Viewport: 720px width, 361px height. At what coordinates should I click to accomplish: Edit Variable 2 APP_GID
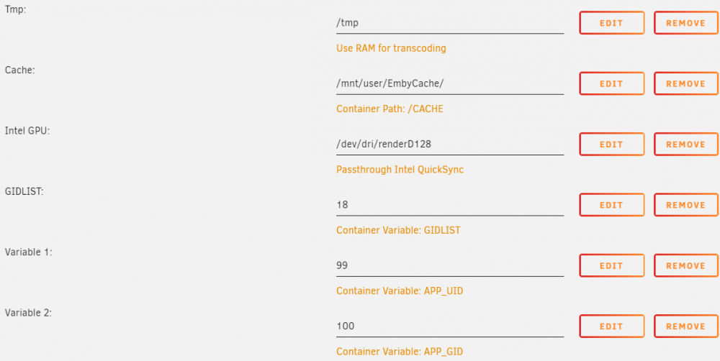tap(611, 326)
